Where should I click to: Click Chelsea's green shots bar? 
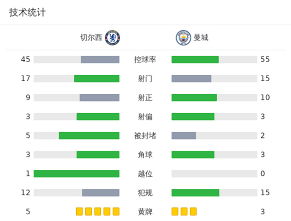click(97, 79)
